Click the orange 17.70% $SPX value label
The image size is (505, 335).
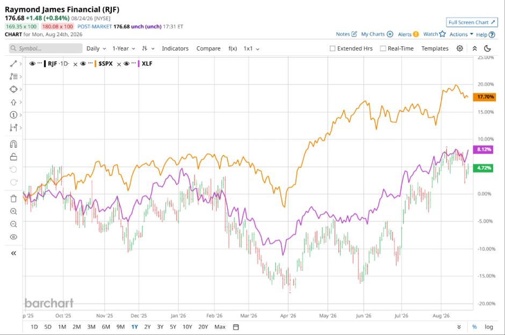484,97
